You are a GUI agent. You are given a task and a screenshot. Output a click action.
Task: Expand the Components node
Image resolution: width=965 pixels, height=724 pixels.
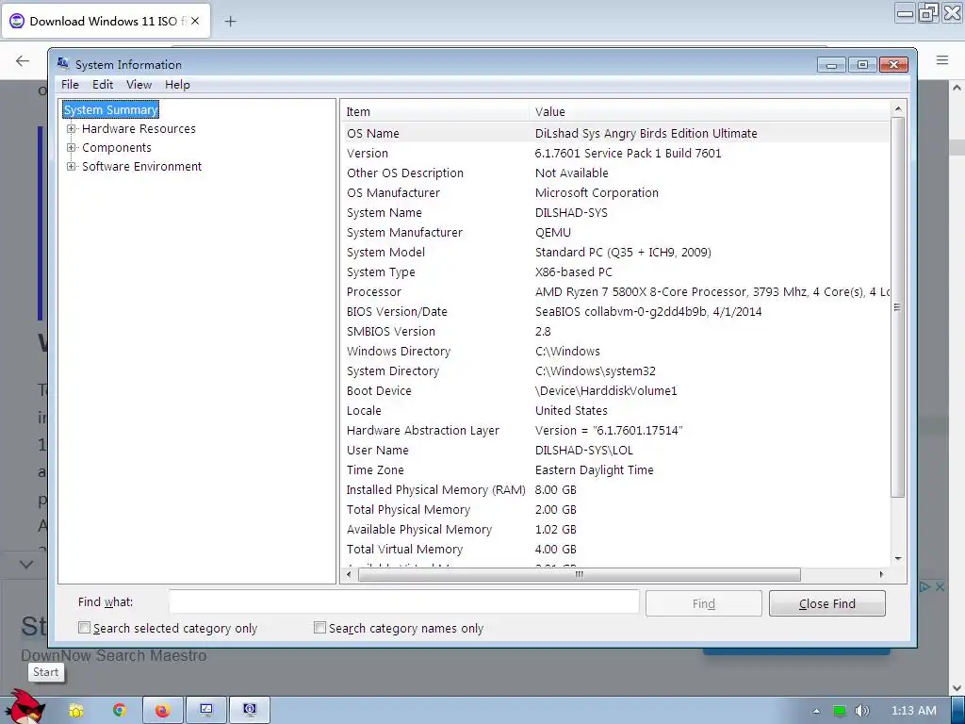pos(72,148)
